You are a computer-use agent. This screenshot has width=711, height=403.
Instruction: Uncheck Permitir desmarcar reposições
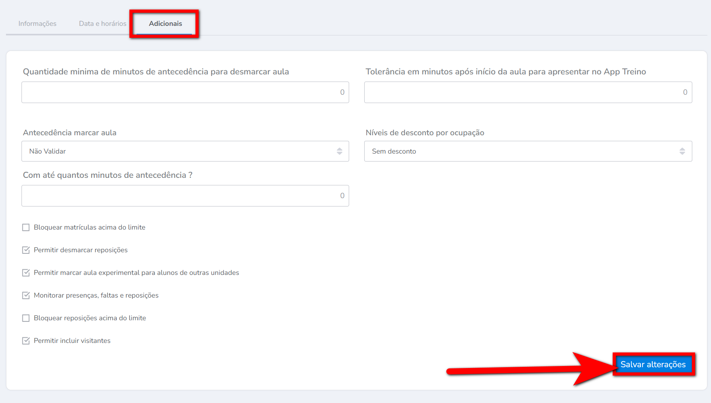tap(26, 250)
